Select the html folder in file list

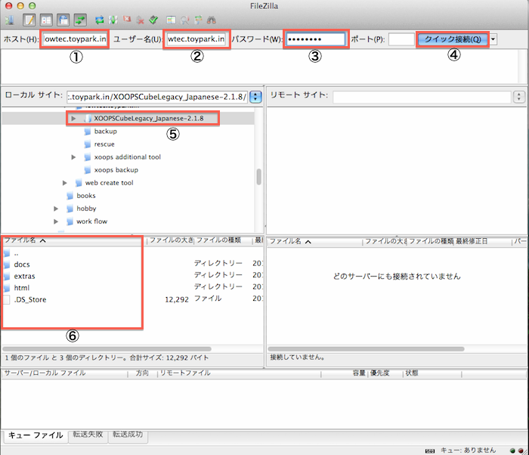(x=22, y=288)
